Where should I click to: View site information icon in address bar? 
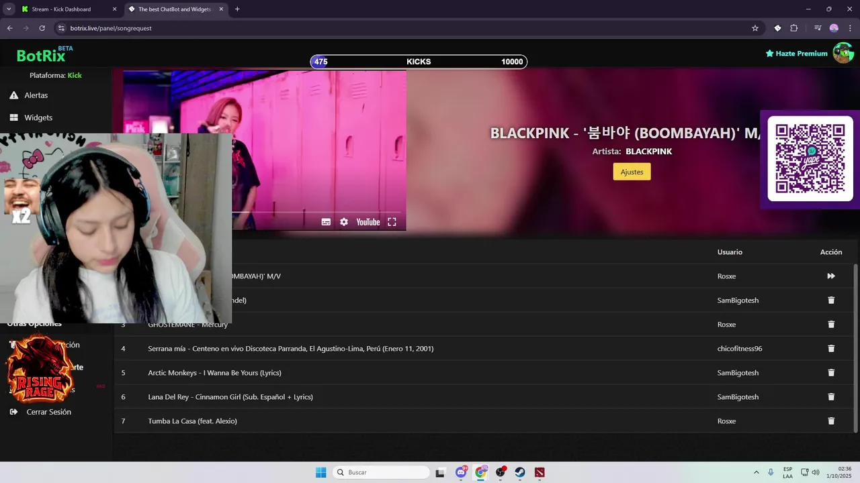(x=61, y=28)
